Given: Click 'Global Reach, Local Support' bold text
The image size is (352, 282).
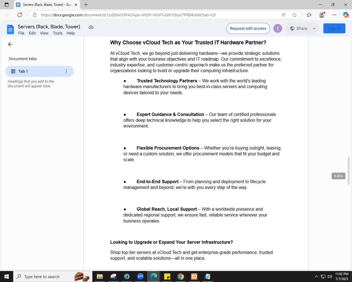Looking at the screenshot, I should [167, 209].
